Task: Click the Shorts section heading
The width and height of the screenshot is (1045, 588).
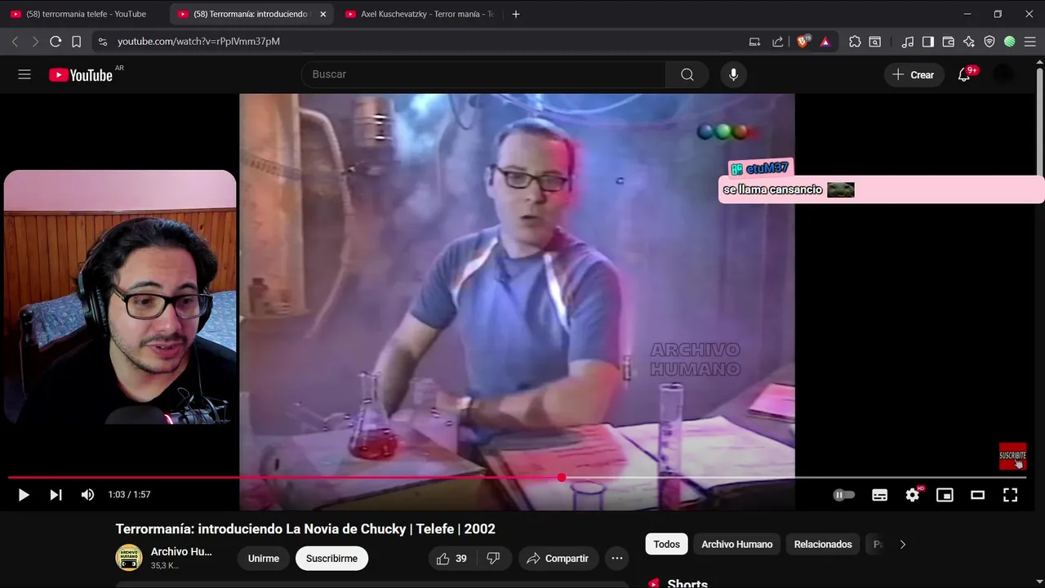Action: click(x=687, y=583)
